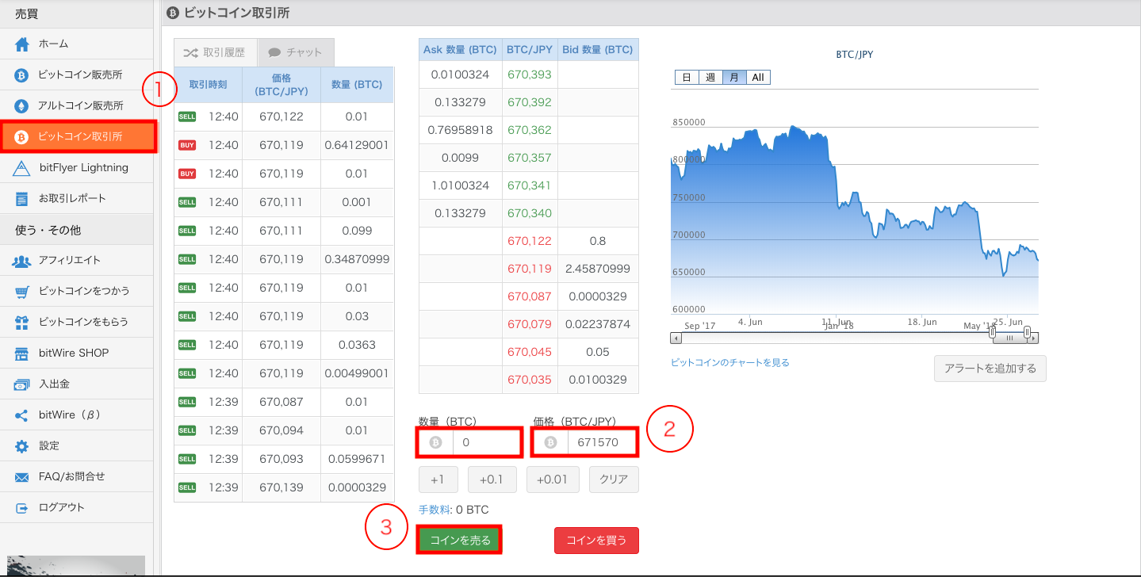This screenshot has height=577, width=1141.
Task: Click the Home house icon in sidebar
Action: (x=22, y=44)
